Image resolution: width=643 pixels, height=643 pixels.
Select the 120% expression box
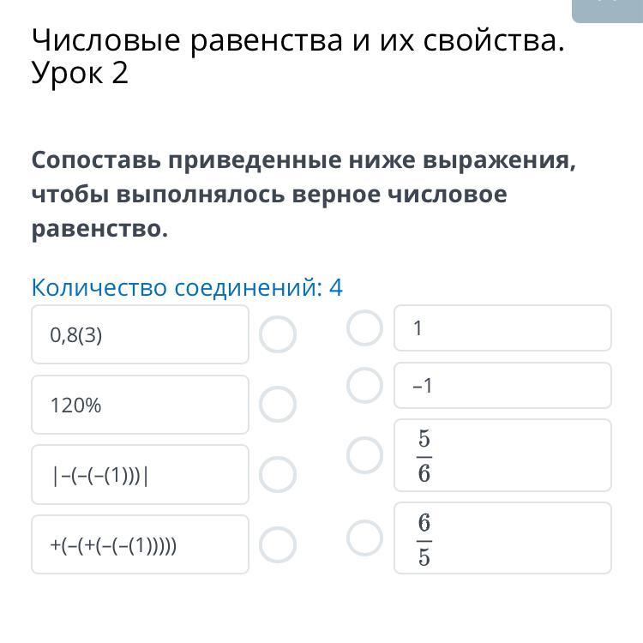point(140,405)
